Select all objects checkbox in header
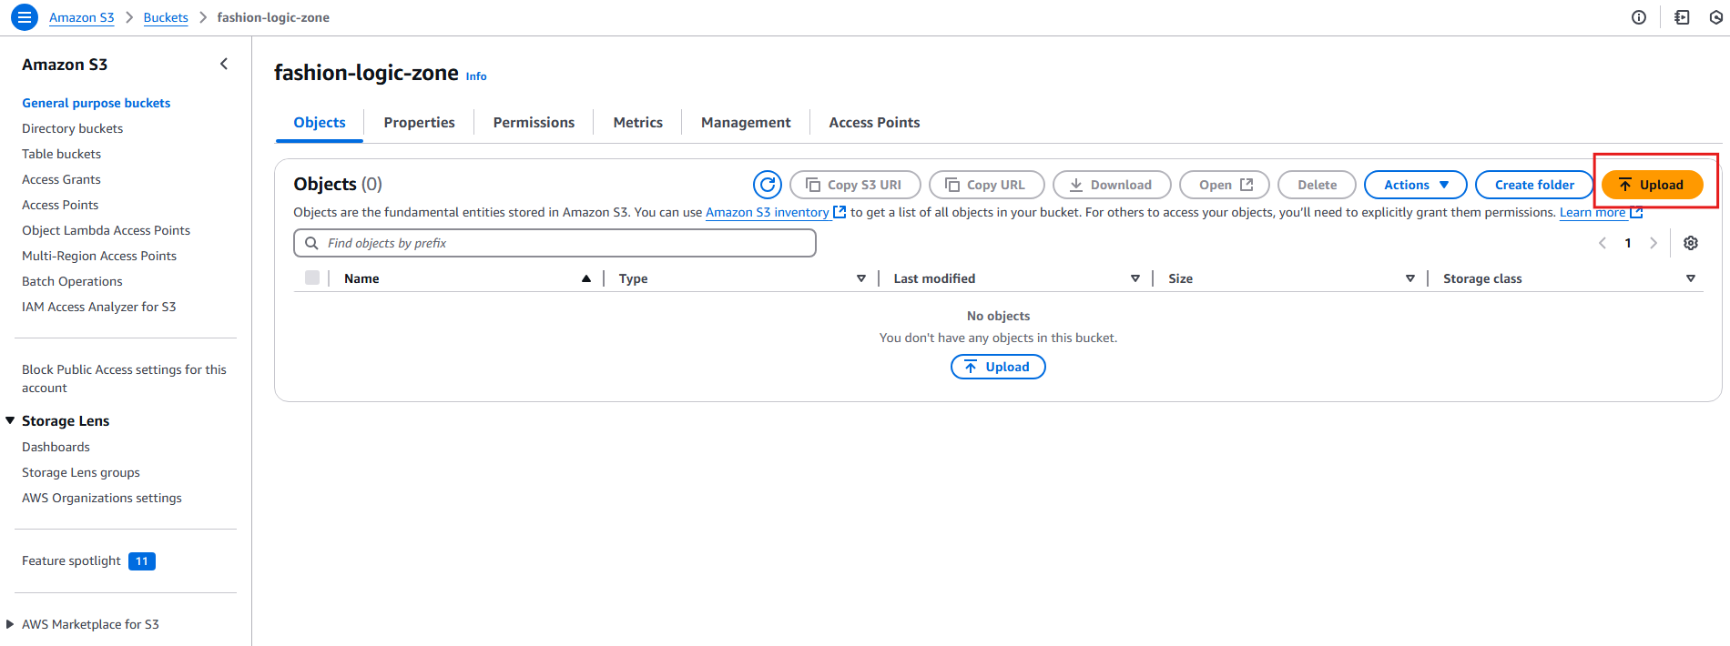1730x646 pixels. pos(312,278)
